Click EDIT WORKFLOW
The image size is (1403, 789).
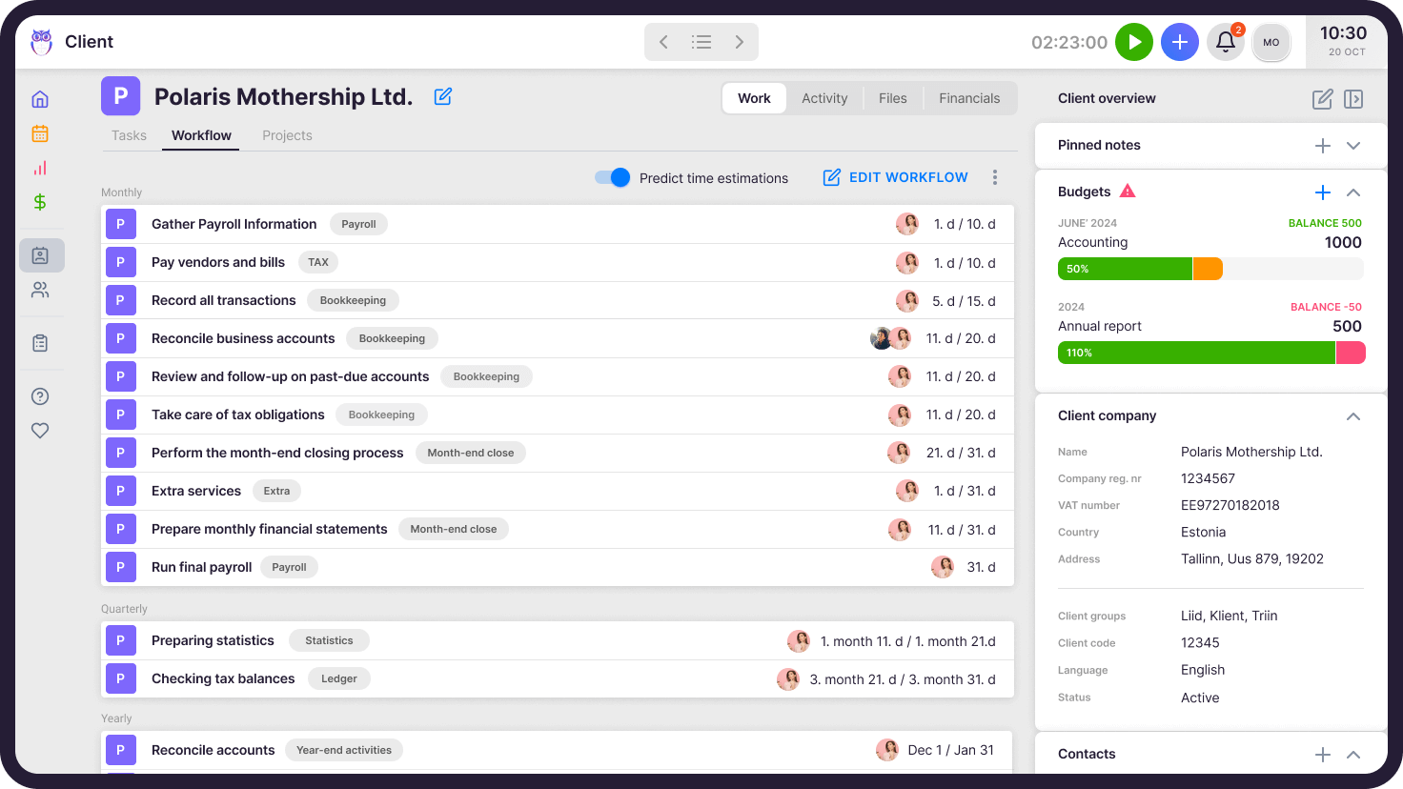(894, 177)
